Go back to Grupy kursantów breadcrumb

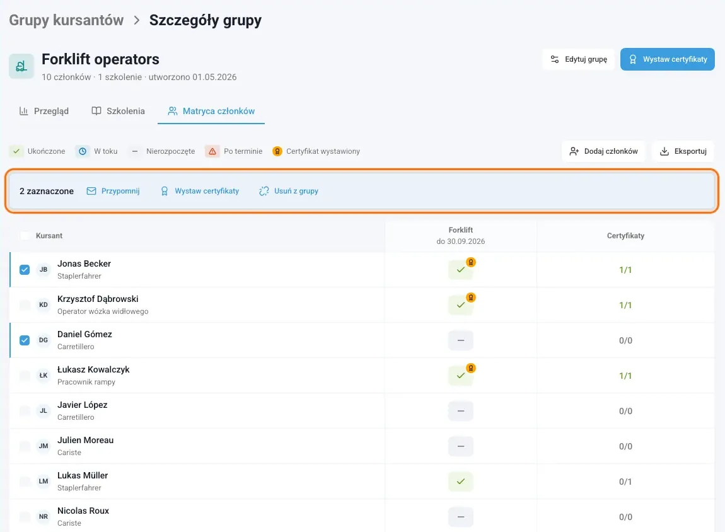pyautogui.click(x=66, y=20)
